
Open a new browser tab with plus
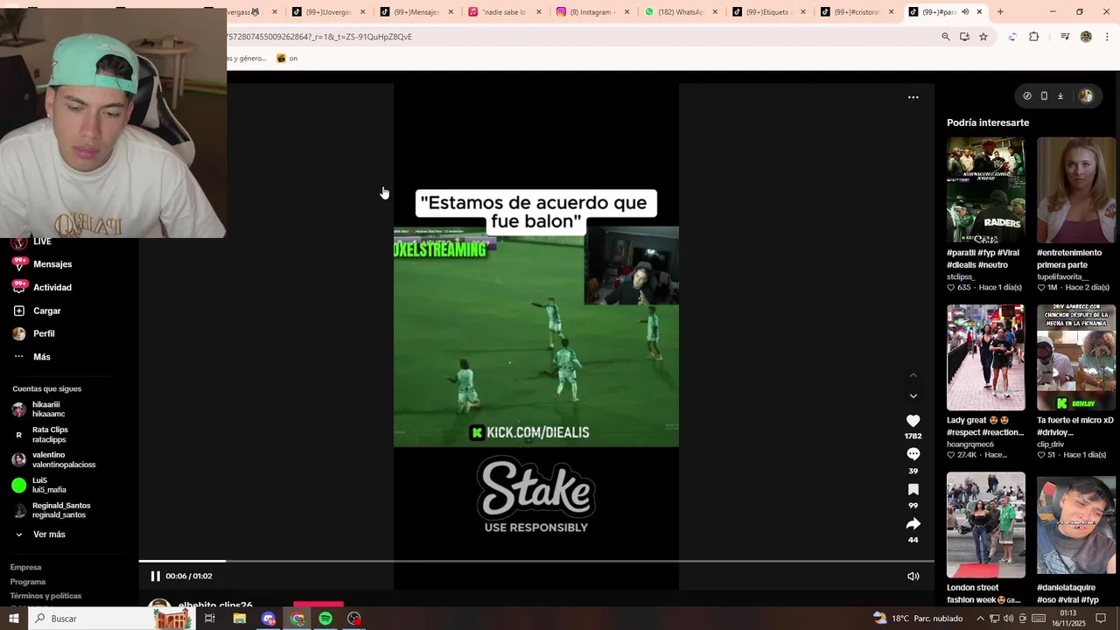click(x=1000, y=12)
